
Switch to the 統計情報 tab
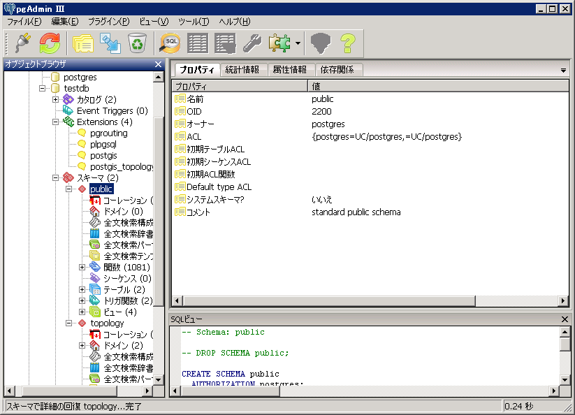click(242, 70)
